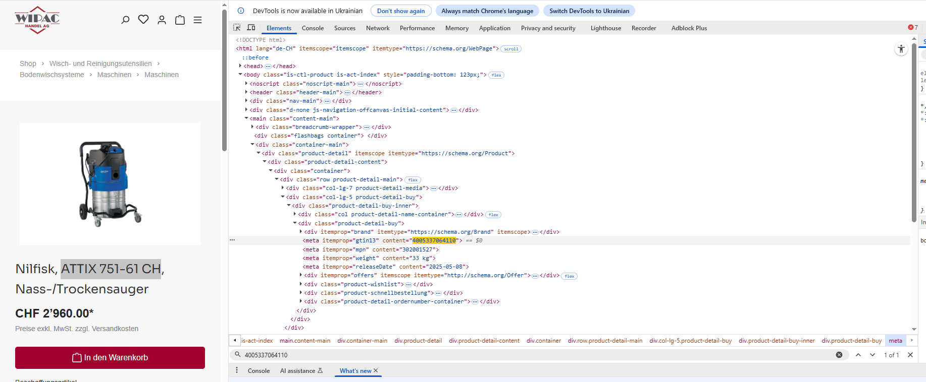This screenshot has height=382, width=926.
Task: Select the meta mpn content row
Action: click(371, 249)
